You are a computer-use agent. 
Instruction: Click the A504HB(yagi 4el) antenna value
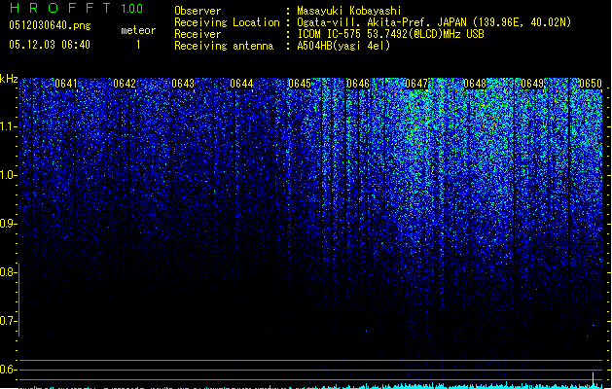coord(343,46)
